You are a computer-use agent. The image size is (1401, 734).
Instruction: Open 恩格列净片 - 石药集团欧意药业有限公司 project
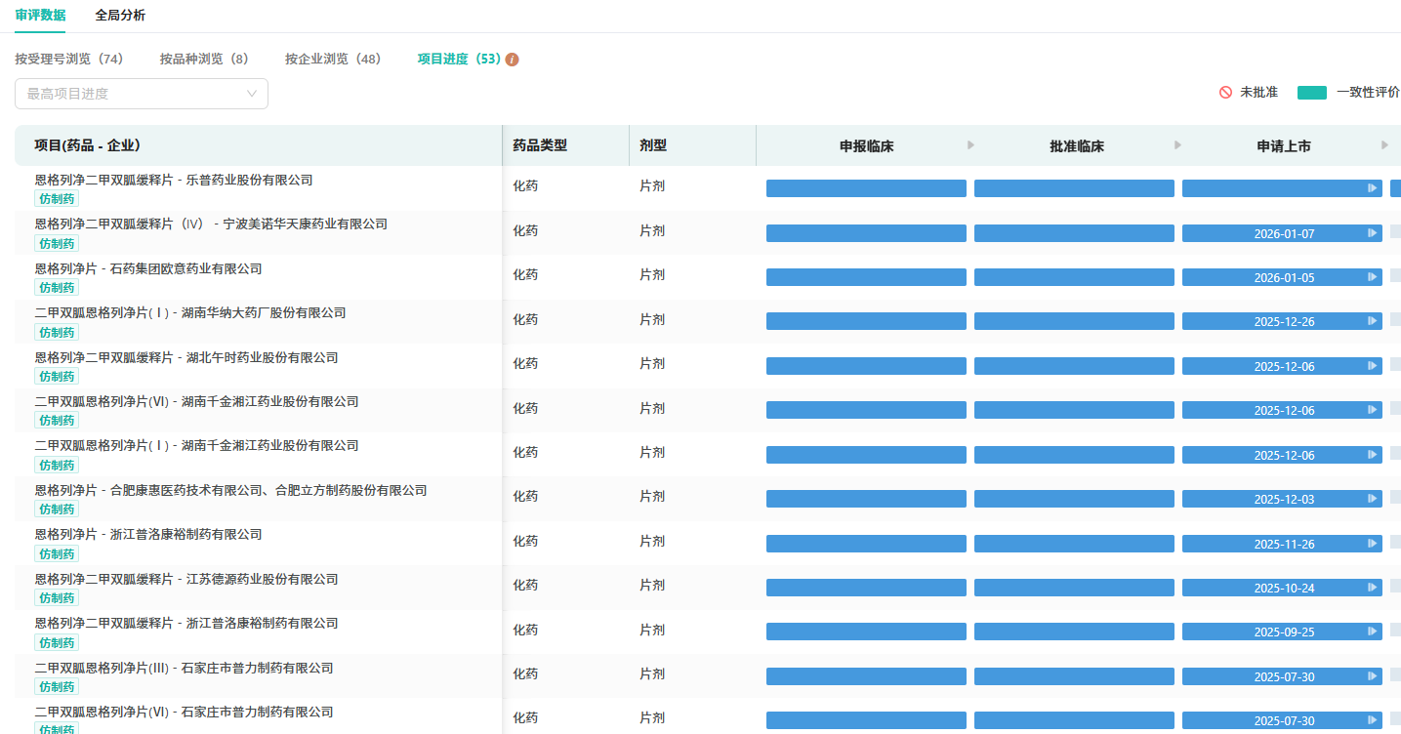coord(148,268)
